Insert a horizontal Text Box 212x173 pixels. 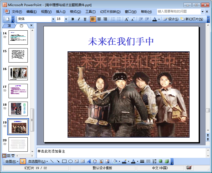tap(76, 161)
